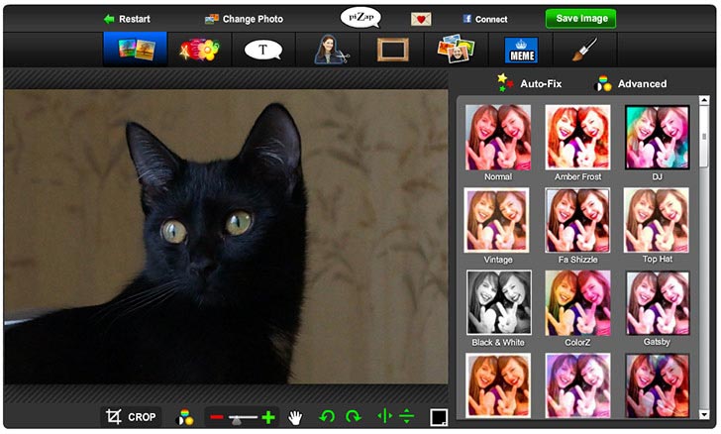
Task: Click the green plus zoom-in button
Action: (x=268, y=417)
